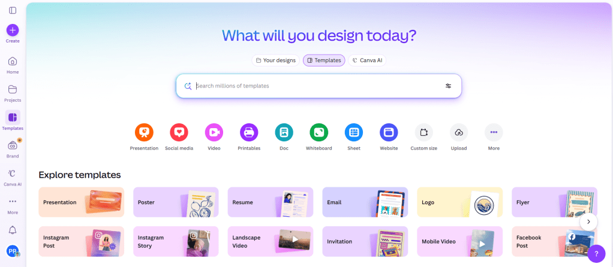Toggle the sidebar panel icon
The image size is (613, 267).
pyautogui.click(x=13, y=11)
